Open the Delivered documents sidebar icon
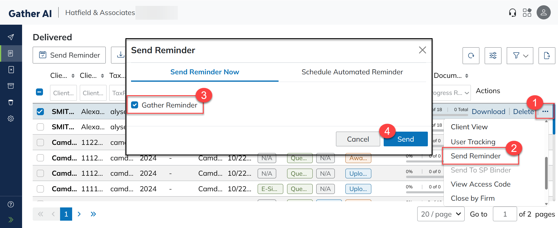Image resolution: width=558 pixels, height=228 pixels. click(x=11, y=53)
